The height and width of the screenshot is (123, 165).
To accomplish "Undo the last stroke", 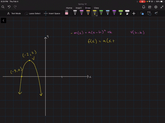I will tap(9, 7).
